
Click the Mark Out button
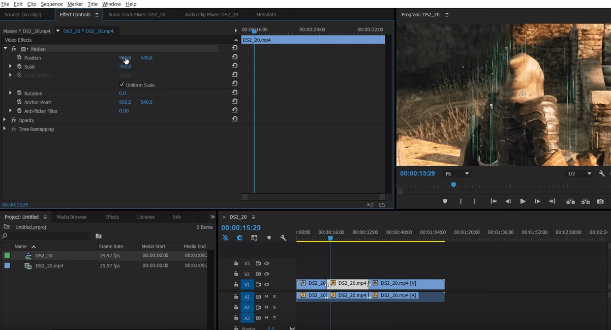coord(474,201)
